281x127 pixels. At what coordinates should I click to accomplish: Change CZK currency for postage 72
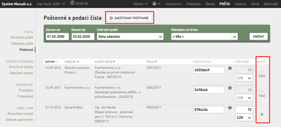(x=244, y=118)
